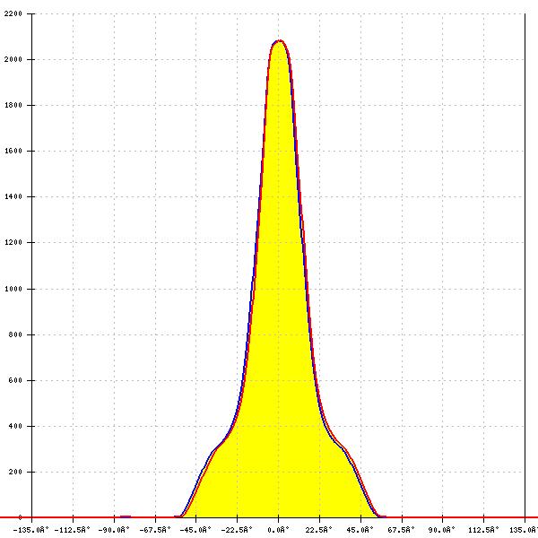Click the positive 45.0 degree x-axis label
The height and width of the screenshot is (538, 538).
360,530
